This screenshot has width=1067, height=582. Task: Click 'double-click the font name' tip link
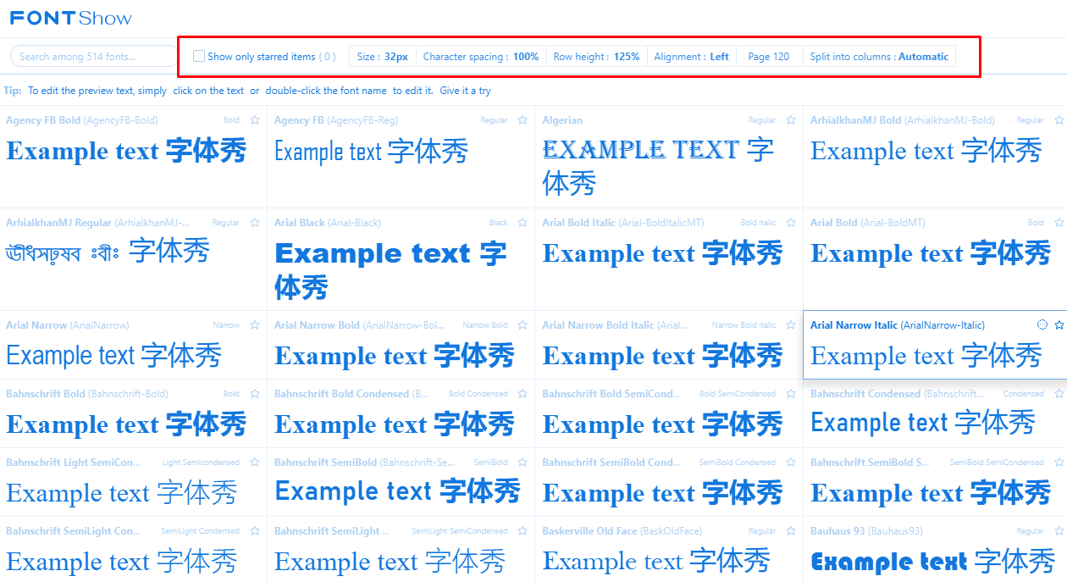326,91
